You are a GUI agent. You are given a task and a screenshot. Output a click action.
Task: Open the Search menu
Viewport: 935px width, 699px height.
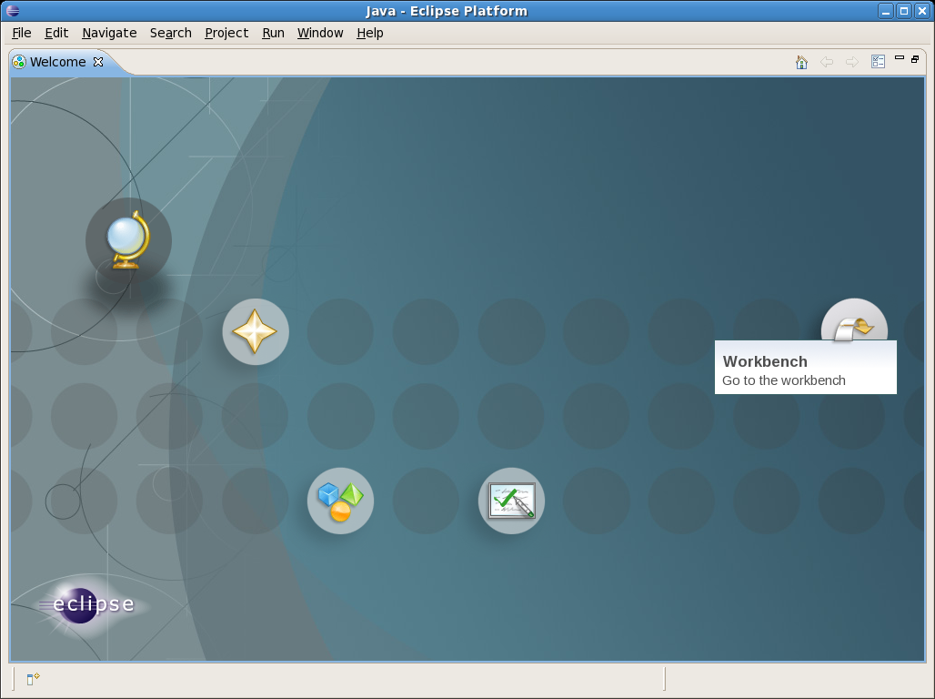point(171,33)
